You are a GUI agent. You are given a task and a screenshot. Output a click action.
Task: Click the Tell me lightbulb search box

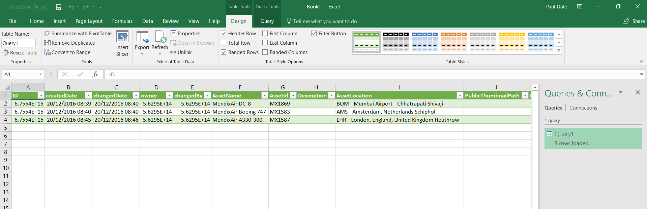(x=322, y=21)
